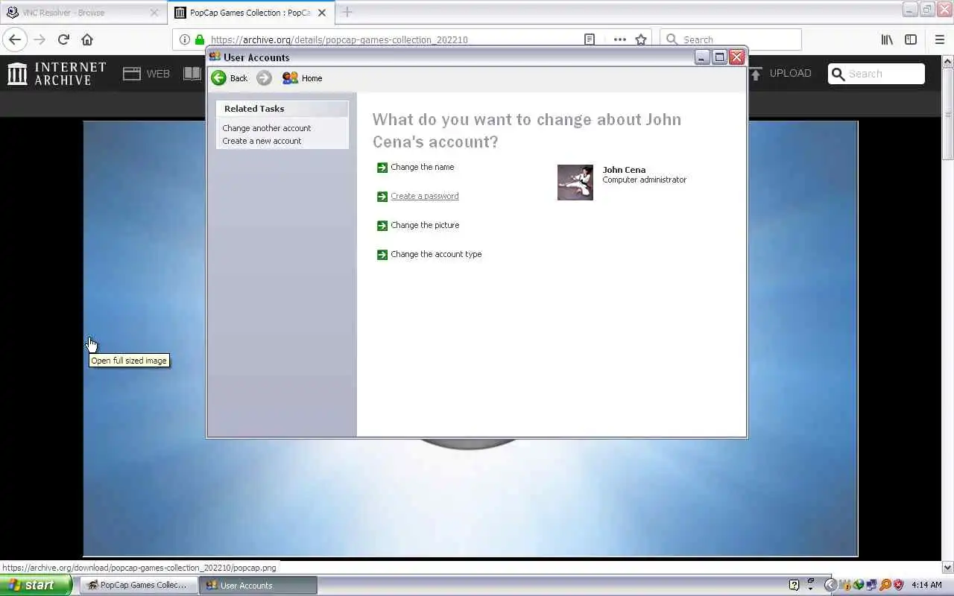Switch to VNC Resolver - Browse tab
The image size is (954, 596).
pyautogui.click(x=82, y=12)
